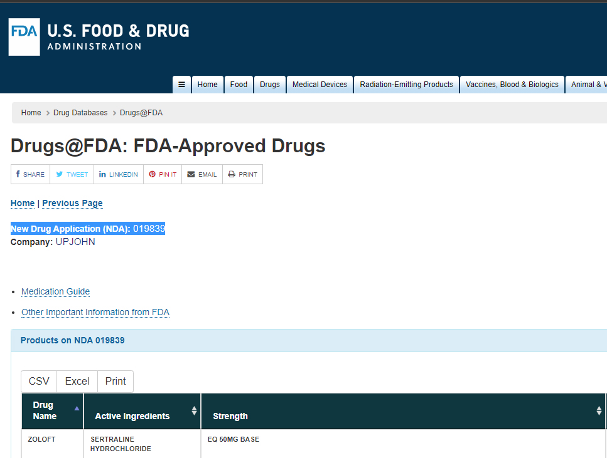The height and width of the screenshot is (458, 607).
Task: Share page on Facebook
Action: click(x=30, y=174)
